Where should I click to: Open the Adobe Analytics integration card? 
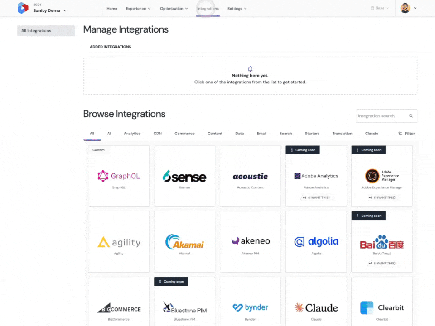coord(316,176)
